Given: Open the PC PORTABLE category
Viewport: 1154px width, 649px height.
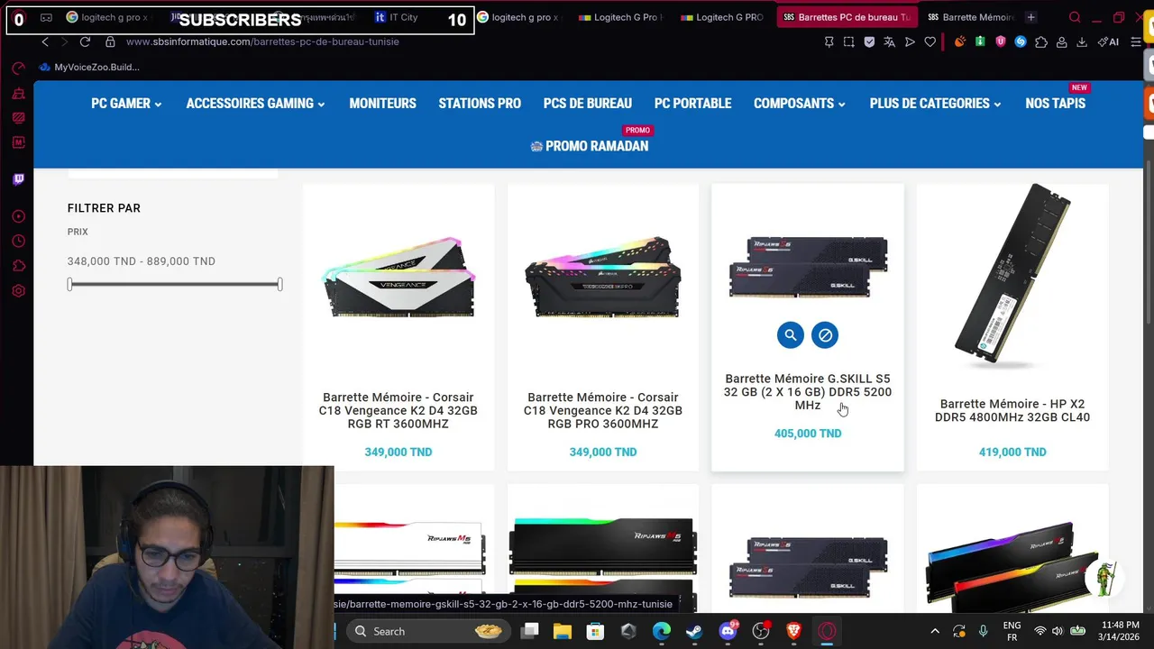Looking at the screenshot, I should (x=692, y=104).
